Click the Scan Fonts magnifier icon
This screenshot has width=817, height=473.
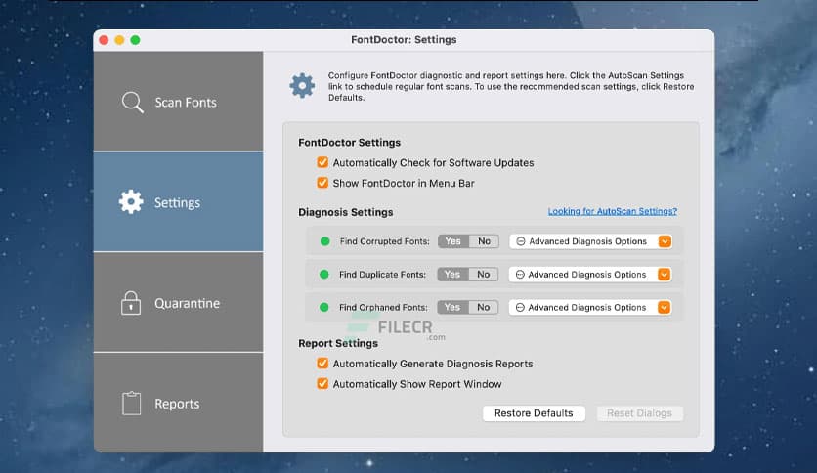coord(132,103)
